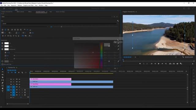Select the Slip tool

[2, 80]
